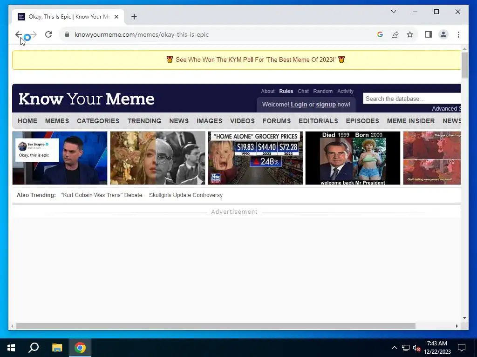Image resolution: width=477 pixels, height=357 pixels.
Task: Open Ben Shapiro Okay, this is epic thumbnail
Action: 60,158
